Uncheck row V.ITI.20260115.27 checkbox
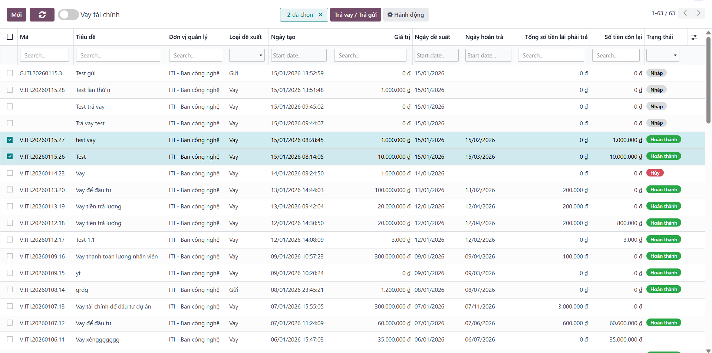Screen dimensions: 712x353 [x=10, y=140]
